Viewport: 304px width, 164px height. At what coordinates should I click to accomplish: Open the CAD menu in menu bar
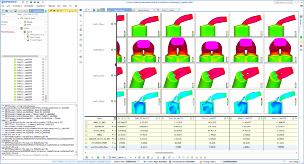point(8,6)
